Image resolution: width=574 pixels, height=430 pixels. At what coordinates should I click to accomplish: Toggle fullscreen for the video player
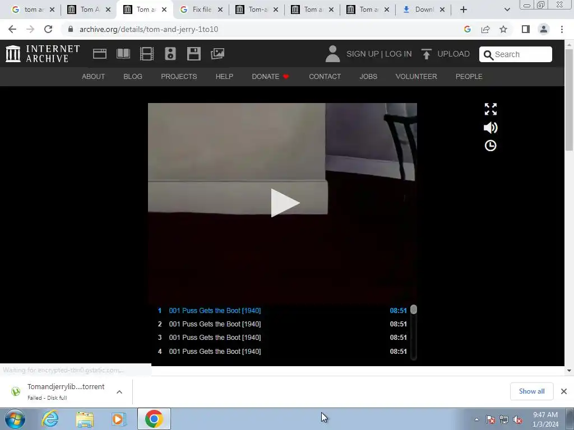(490, 109)
